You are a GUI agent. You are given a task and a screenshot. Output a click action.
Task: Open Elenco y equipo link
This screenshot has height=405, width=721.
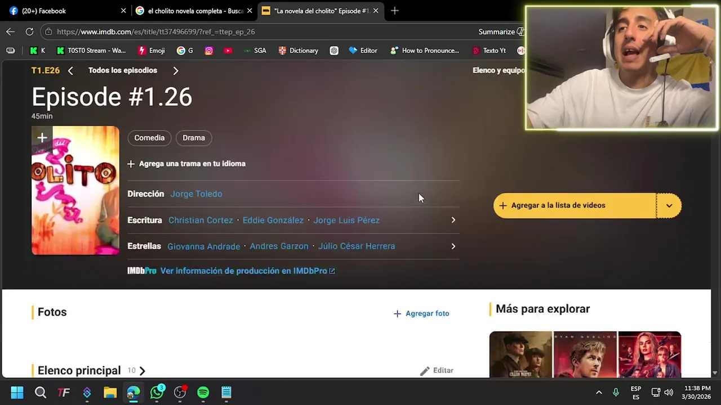click(499, 70)
